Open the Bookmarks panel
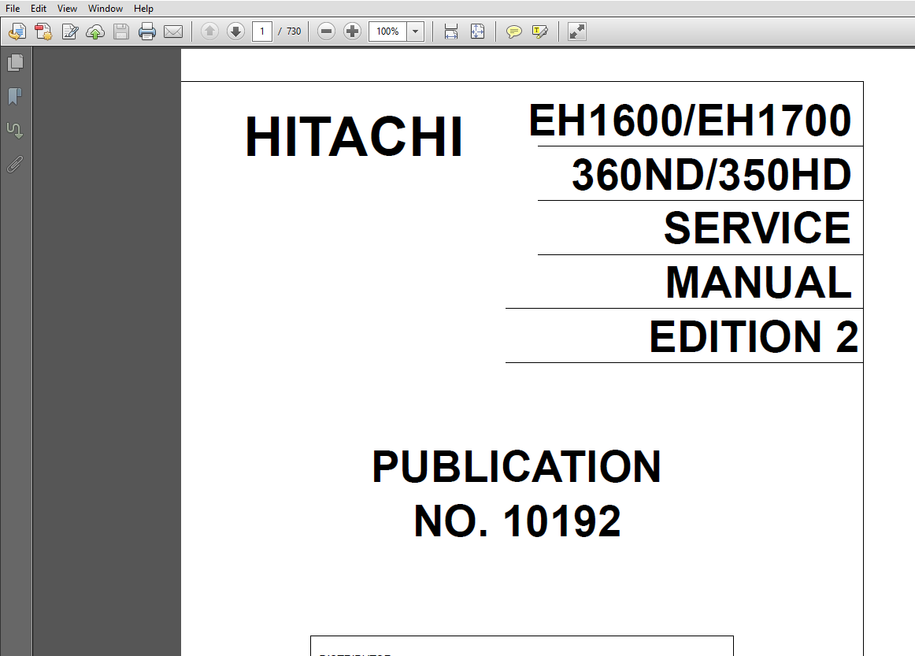This screenshot has width=915, height=656. click(x=15, y=96)
